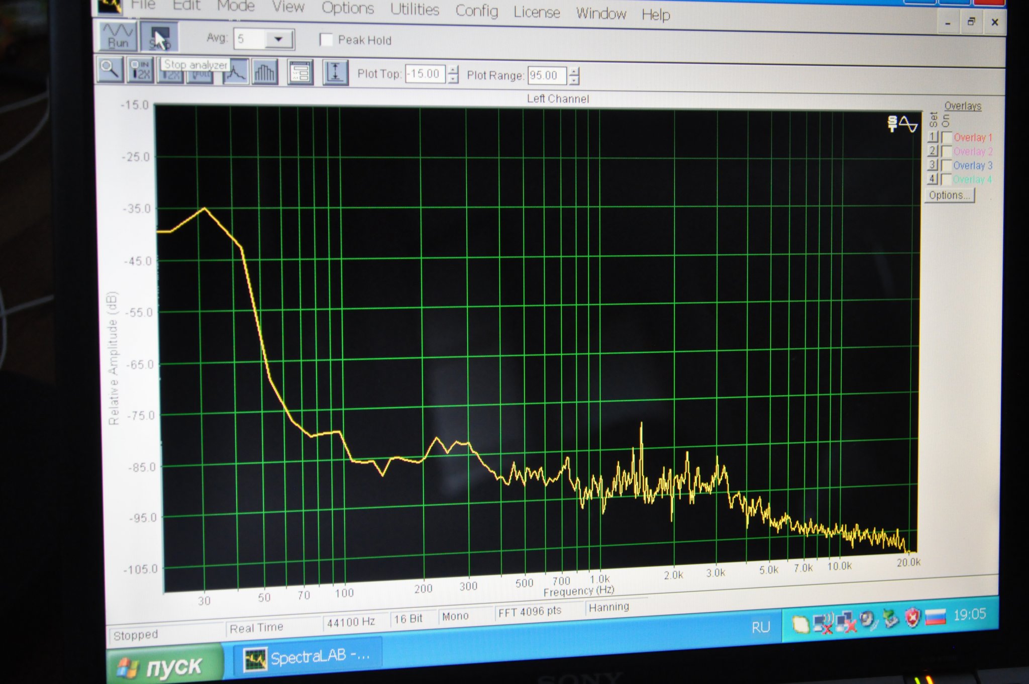
Task: Click the Run analyzer button
Action: click(x=118, y=36)
